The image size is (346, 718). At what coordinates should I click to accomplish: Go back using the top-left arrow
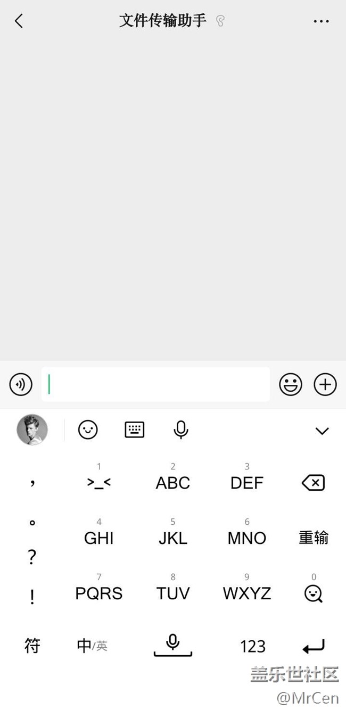[x=19, y=21]
